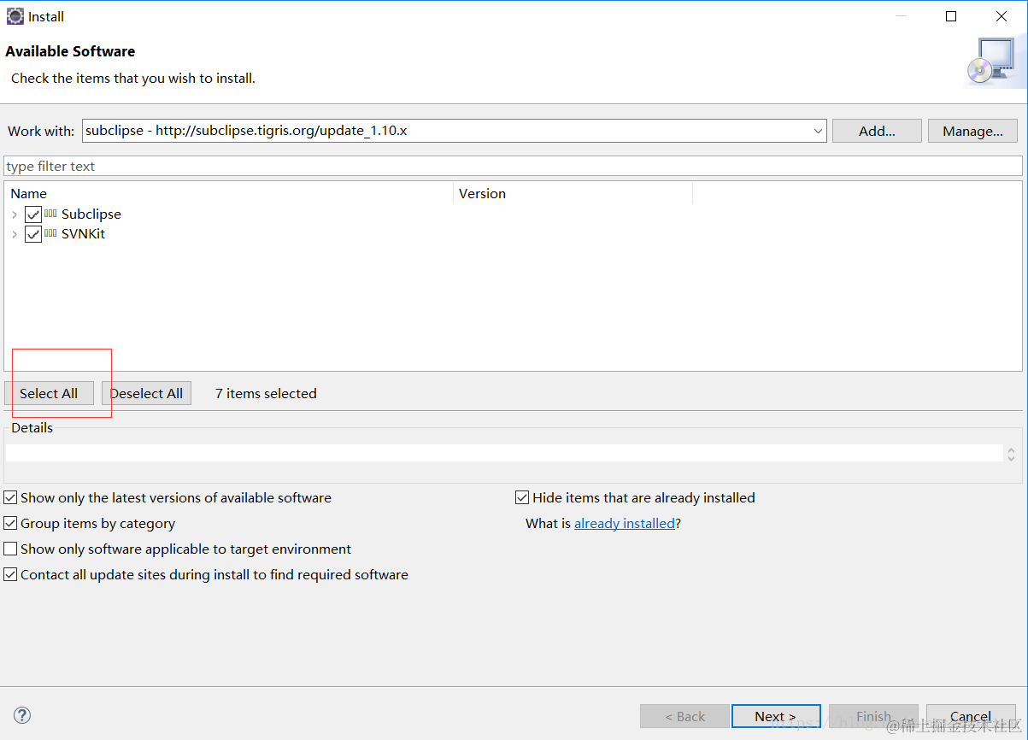The width and height of the screenshot is (1028, 740).
Task: Click the Manage... button
Action: [972, 131]
